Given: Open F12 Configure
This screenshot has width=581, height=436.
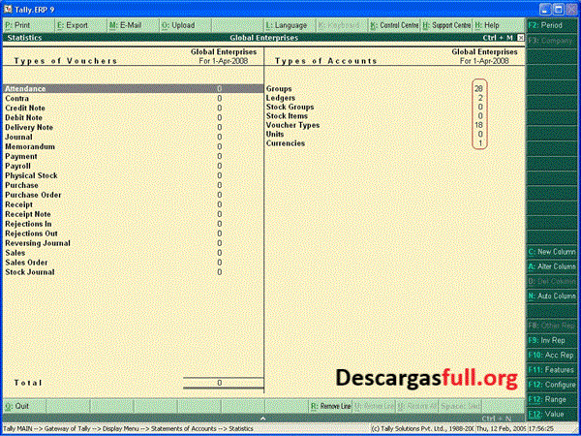Looking at the screenshot, I should (x=551, y=385).
